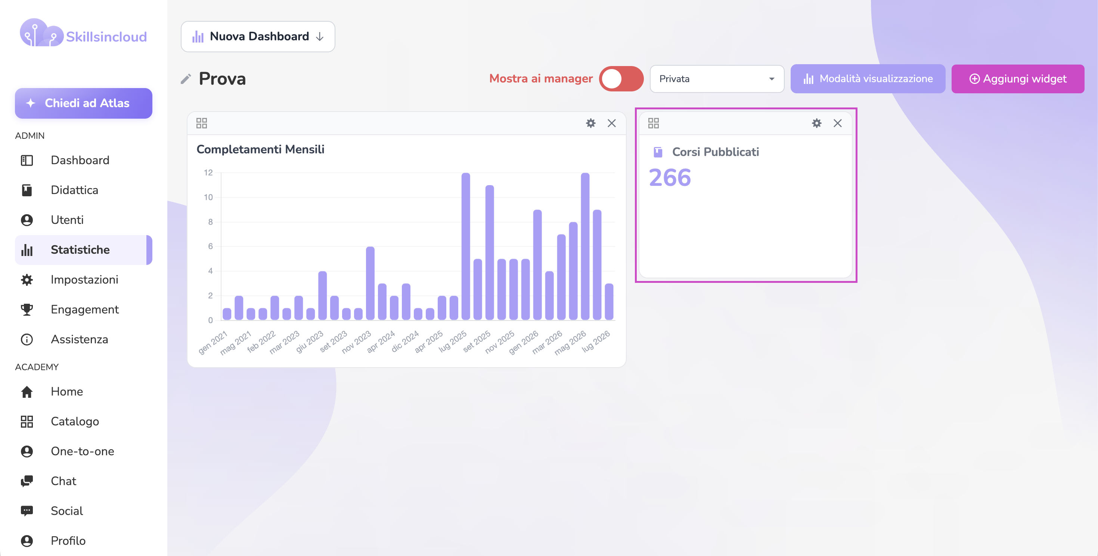
Task: Click the Utenti user icon
Action: point(27,220)
